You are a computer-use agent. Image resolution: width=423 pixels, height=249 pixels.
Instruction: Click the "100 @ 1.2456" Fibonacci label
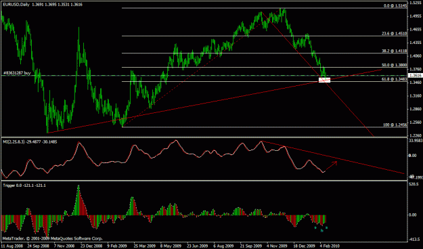[395, 125]
